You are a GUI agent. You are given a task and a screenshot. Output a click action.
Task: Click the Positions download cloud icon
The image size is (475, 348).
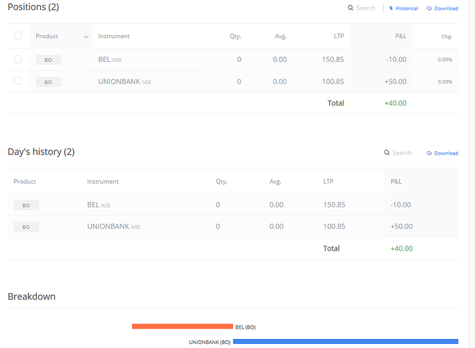click(x=429, y=8)
